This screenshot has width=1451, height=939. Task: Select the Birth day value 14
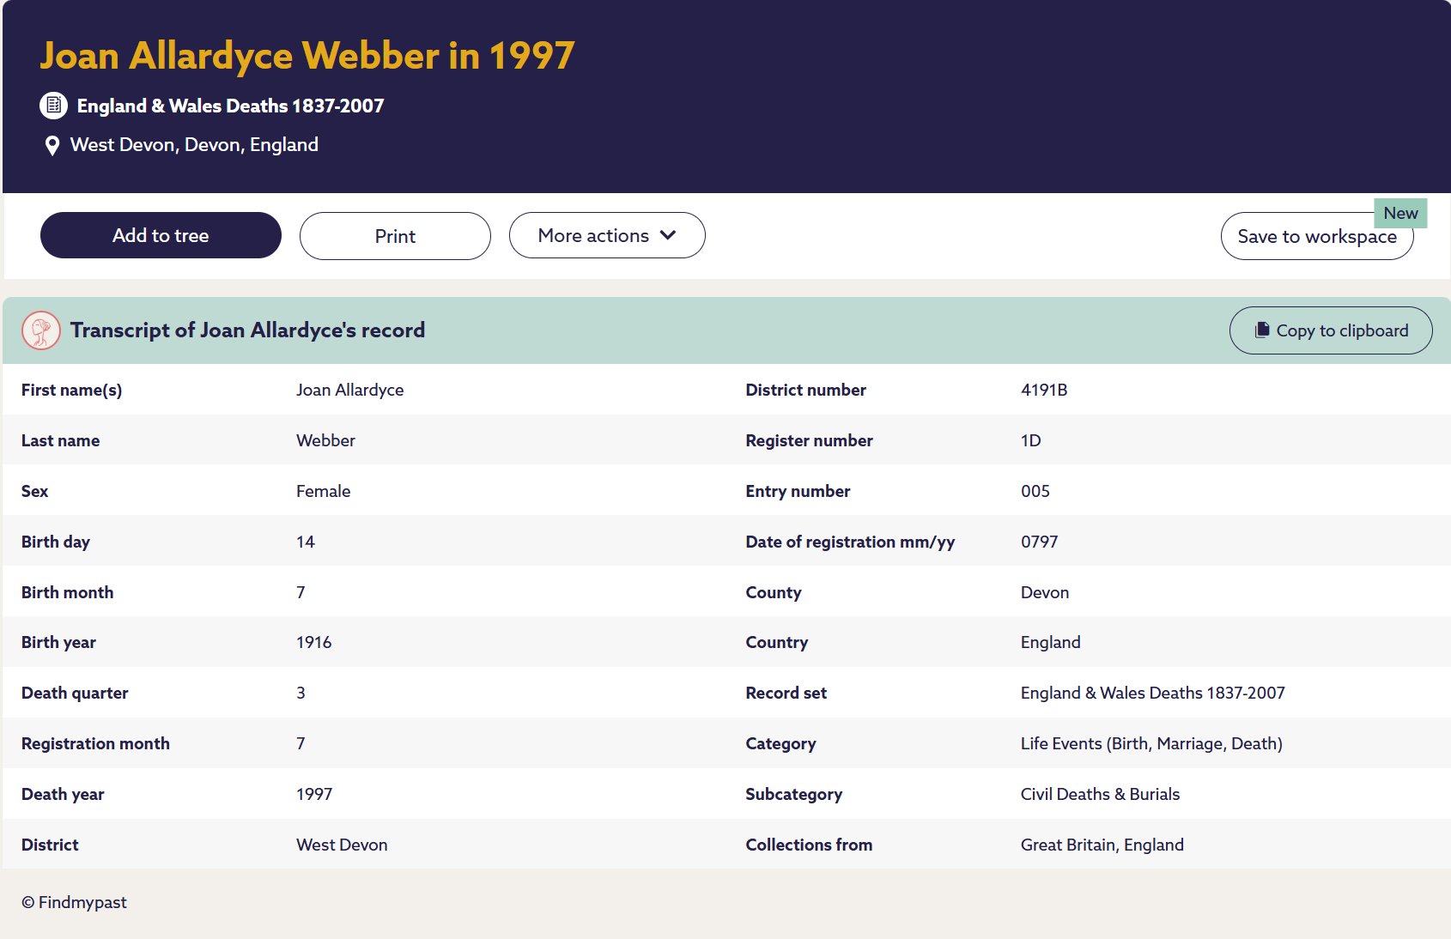pyautogui.click(x=305, y=542)
